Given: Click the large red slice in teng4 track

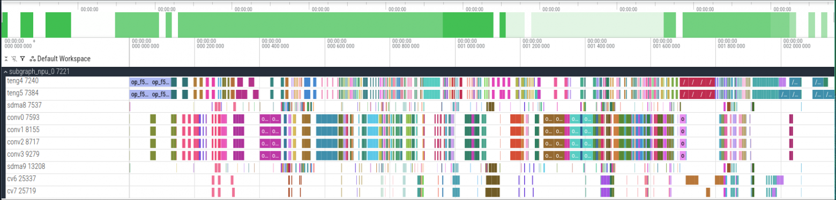Looking at the screenshot, I should click(x=698, y=82).
